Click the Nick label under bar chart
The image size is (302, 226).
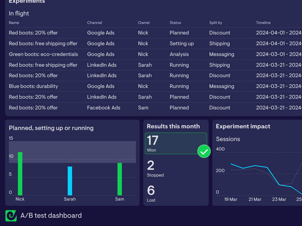(20, 199)
